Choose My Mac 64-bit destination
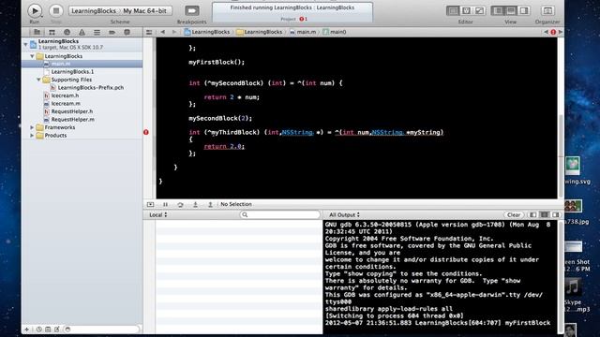 point(145,10)
